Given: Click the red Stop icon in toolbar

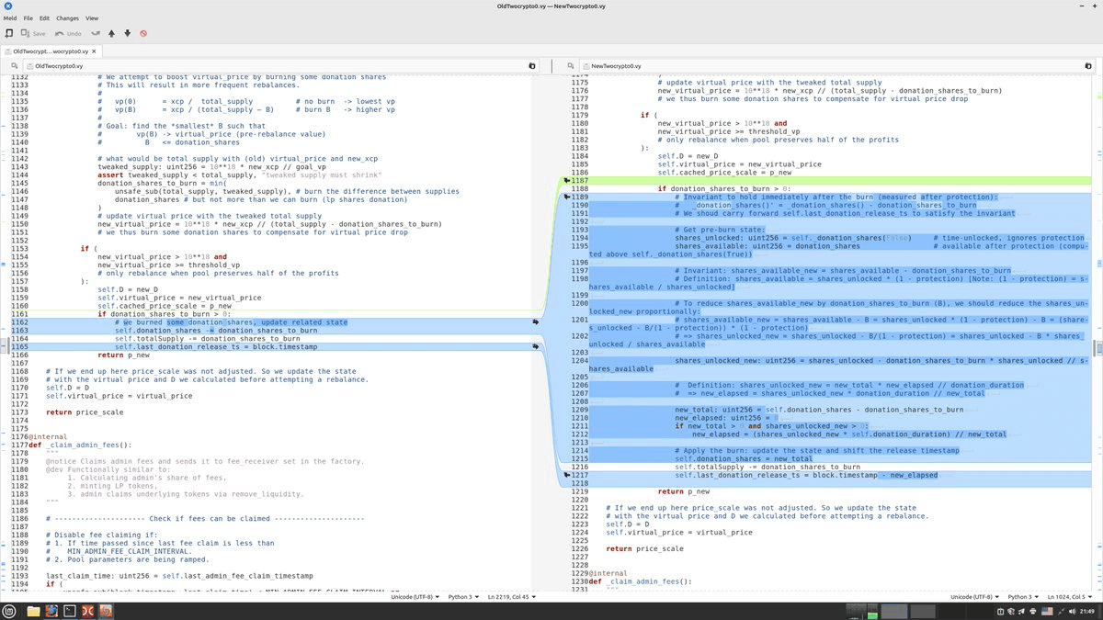Looking at the screenshot, I should pos(142,33).
